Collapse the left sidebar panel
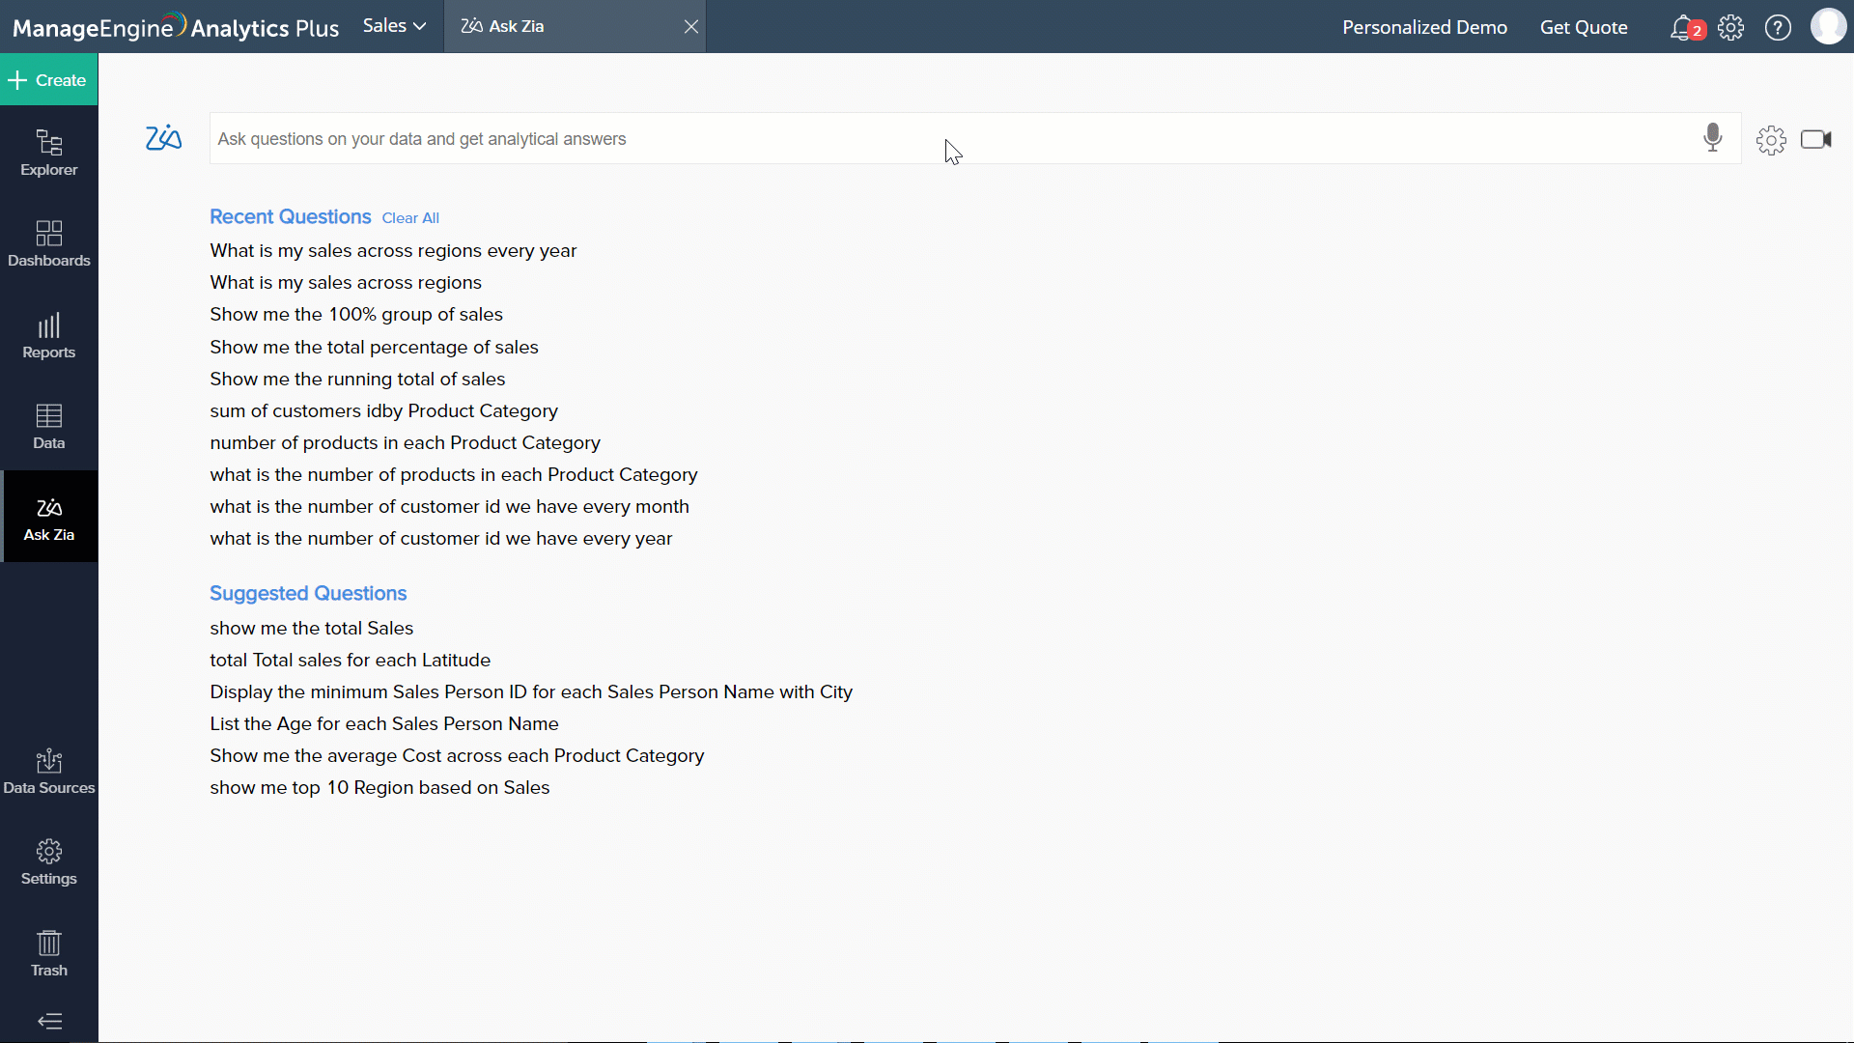 coord(49,1021)
